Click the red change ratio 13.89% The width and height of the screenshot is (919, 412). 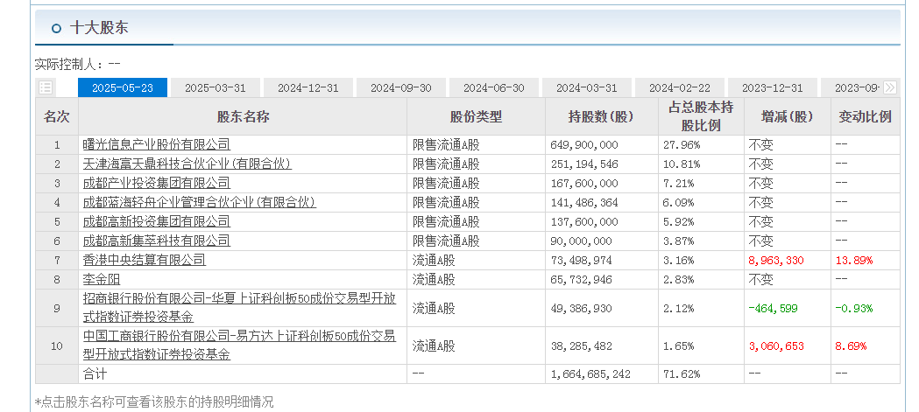[854, 260]
